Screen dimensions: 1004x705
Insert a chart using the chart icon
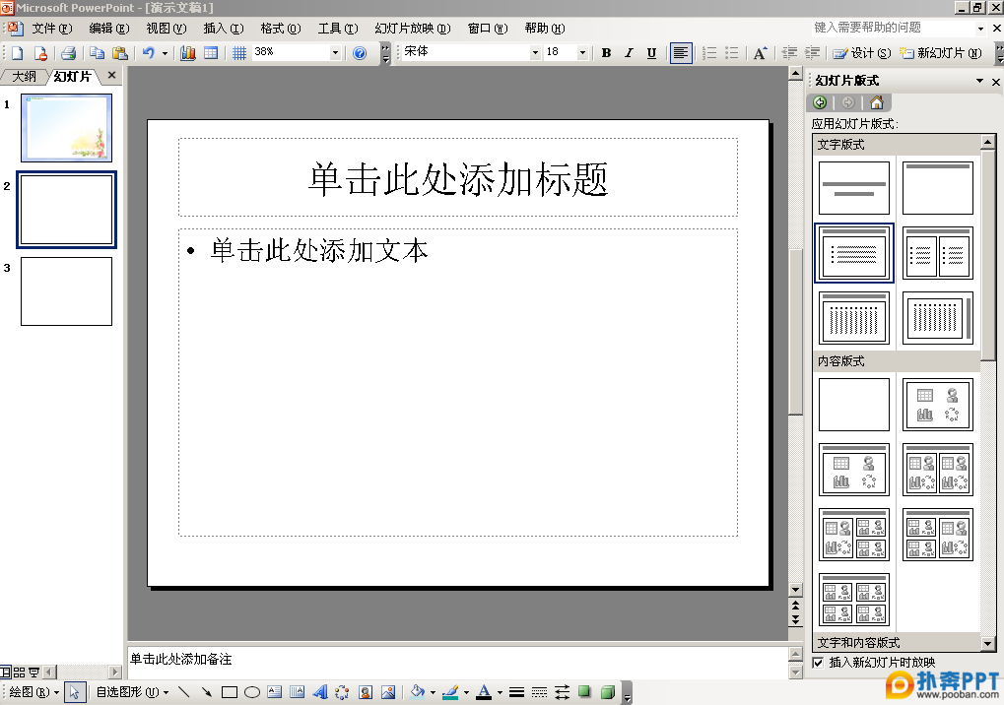pyautogui.click(x=187, y=53)
